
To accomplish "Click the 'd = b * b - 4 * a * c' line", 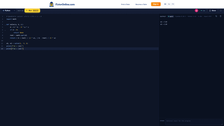I will tap(19, 27).
